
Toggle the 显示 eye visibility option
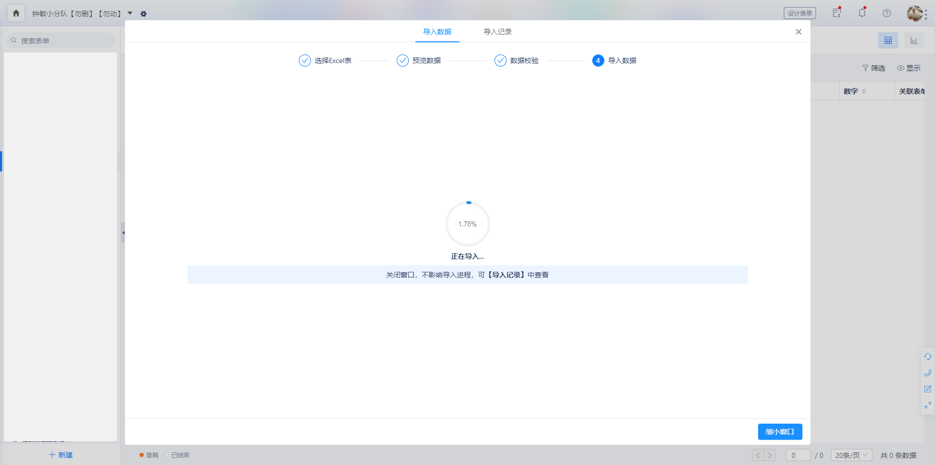(x=909, y=68)
